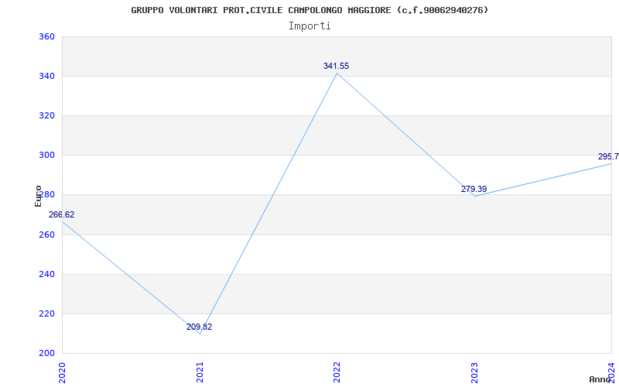Select the 295.7 data label
The height and width of the screenshot is (387, 619).
[x=608, y=157]
